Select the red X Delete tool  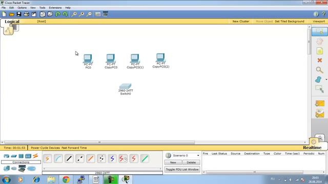tap(320, 60)
